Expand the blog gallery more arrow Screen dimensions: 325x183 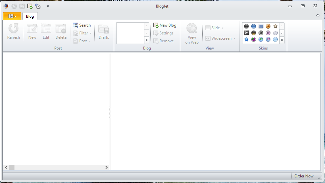click(146, 40)
